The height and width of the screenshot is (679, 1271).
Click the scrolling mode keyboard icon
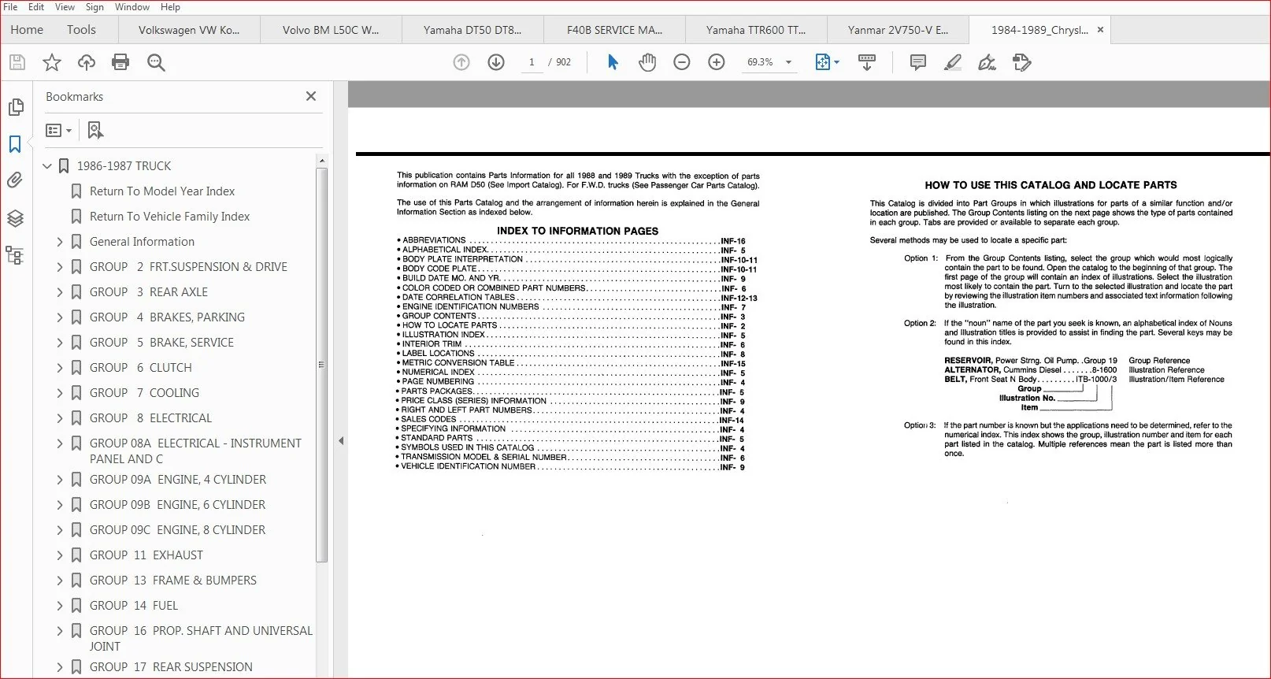point(867,62)
